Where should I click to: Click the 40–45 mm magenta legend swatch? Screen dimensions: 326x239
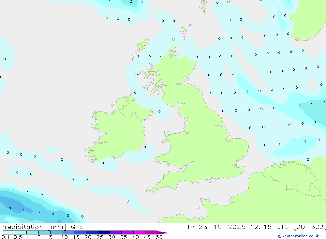coord(139,232)
